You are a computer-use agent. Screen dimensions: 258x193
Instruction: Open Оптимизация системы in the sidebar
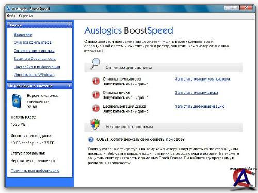click(x=34, y=51)
